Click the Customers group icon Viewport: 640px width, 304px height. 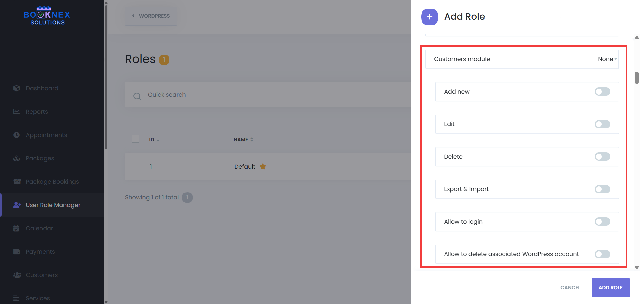[17, 275]
